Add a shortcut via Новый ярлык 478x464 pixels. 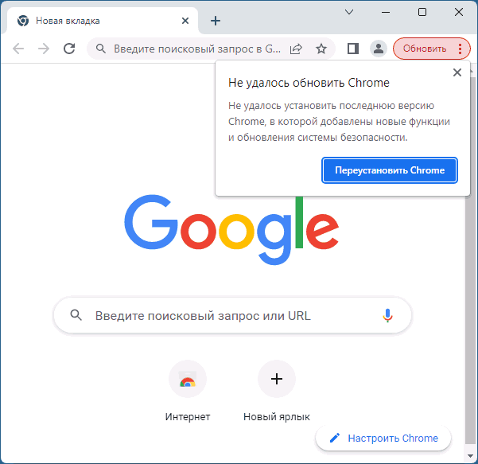[x=277, y=391]
